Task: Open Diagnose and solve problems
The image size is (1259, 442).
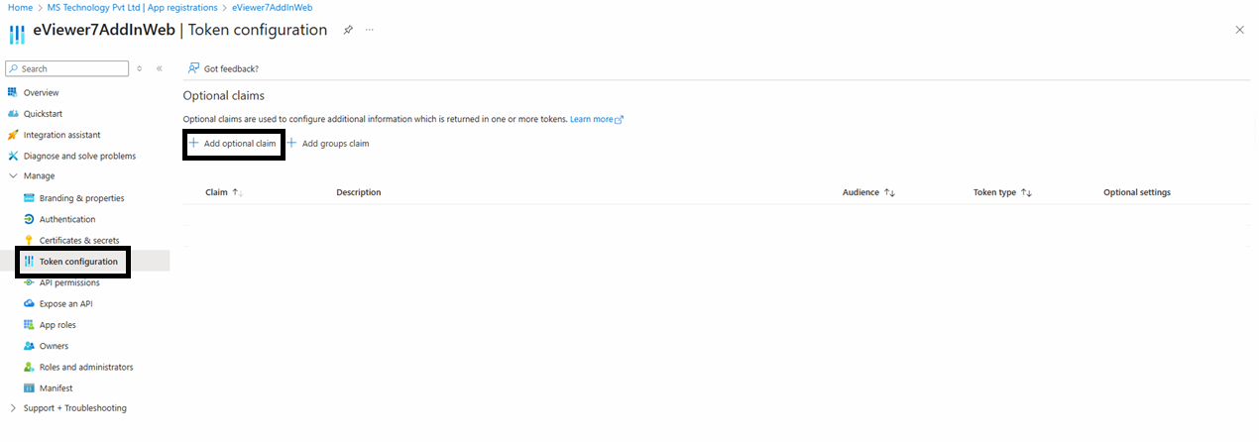Action: pyautogui.click(x=79, y=156)
